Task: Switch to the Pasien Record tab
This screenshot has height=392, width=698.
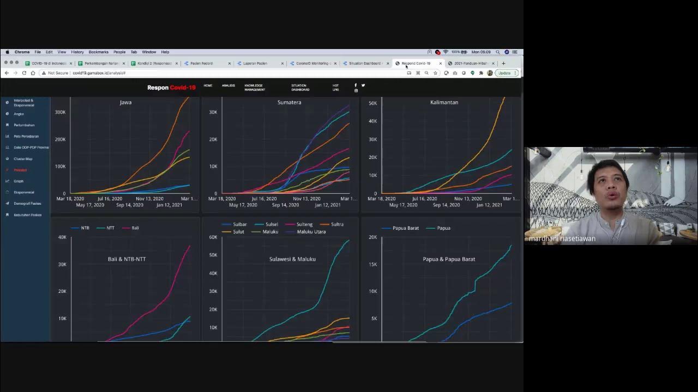Action: (206, 63)
